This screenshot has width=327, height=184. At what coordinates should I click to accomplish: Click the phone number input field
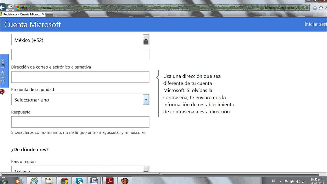click(80, 55)
